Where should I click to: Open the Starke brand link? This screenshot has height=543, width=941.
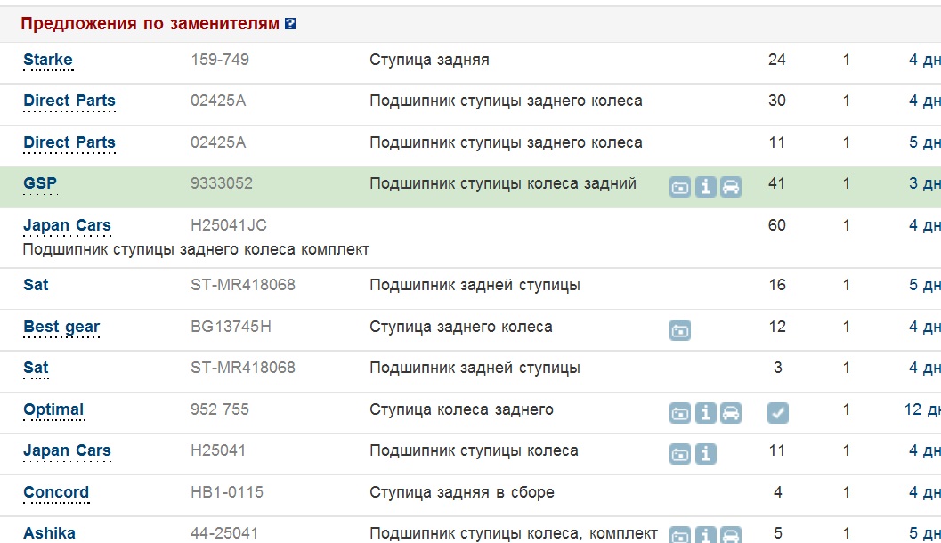(x=48, y=60)
